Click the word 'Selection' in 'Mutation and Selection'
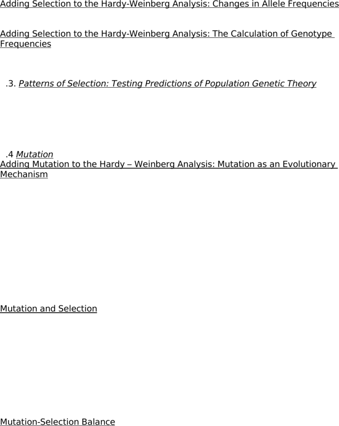This screenshot has height=426, width=339. point(77,308)
